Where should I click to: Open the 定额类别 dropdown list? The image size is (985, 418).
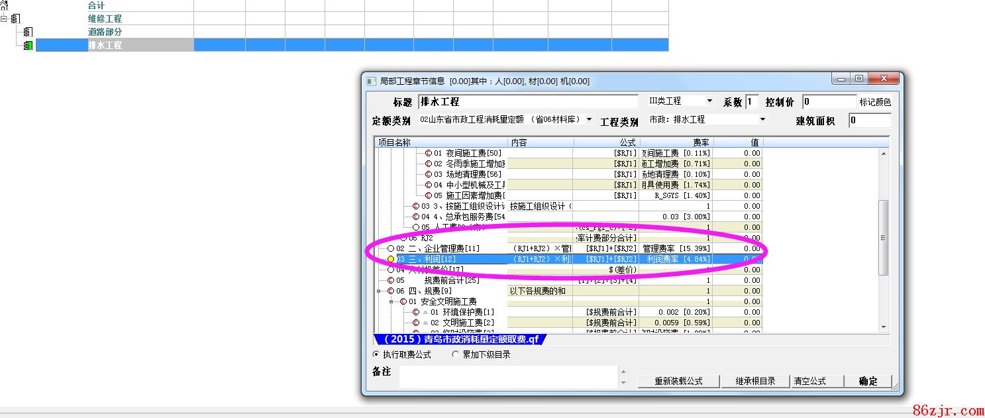point(589,120)
